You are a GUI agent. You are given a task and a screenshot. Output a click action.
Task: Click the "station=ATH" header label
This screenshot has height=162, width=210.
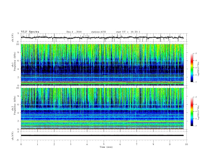tap(98, 32)
